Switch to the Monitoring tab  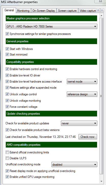point(23,11)
